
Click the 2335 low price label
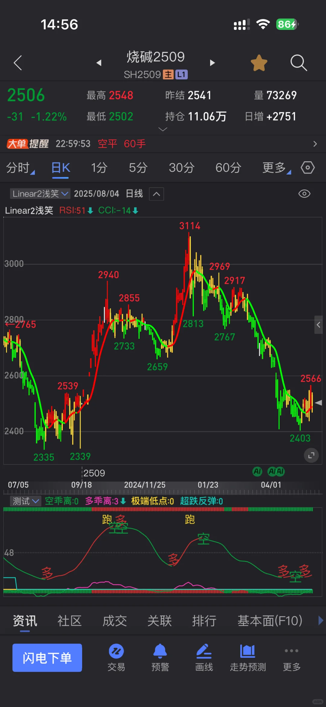pos(44,457)
